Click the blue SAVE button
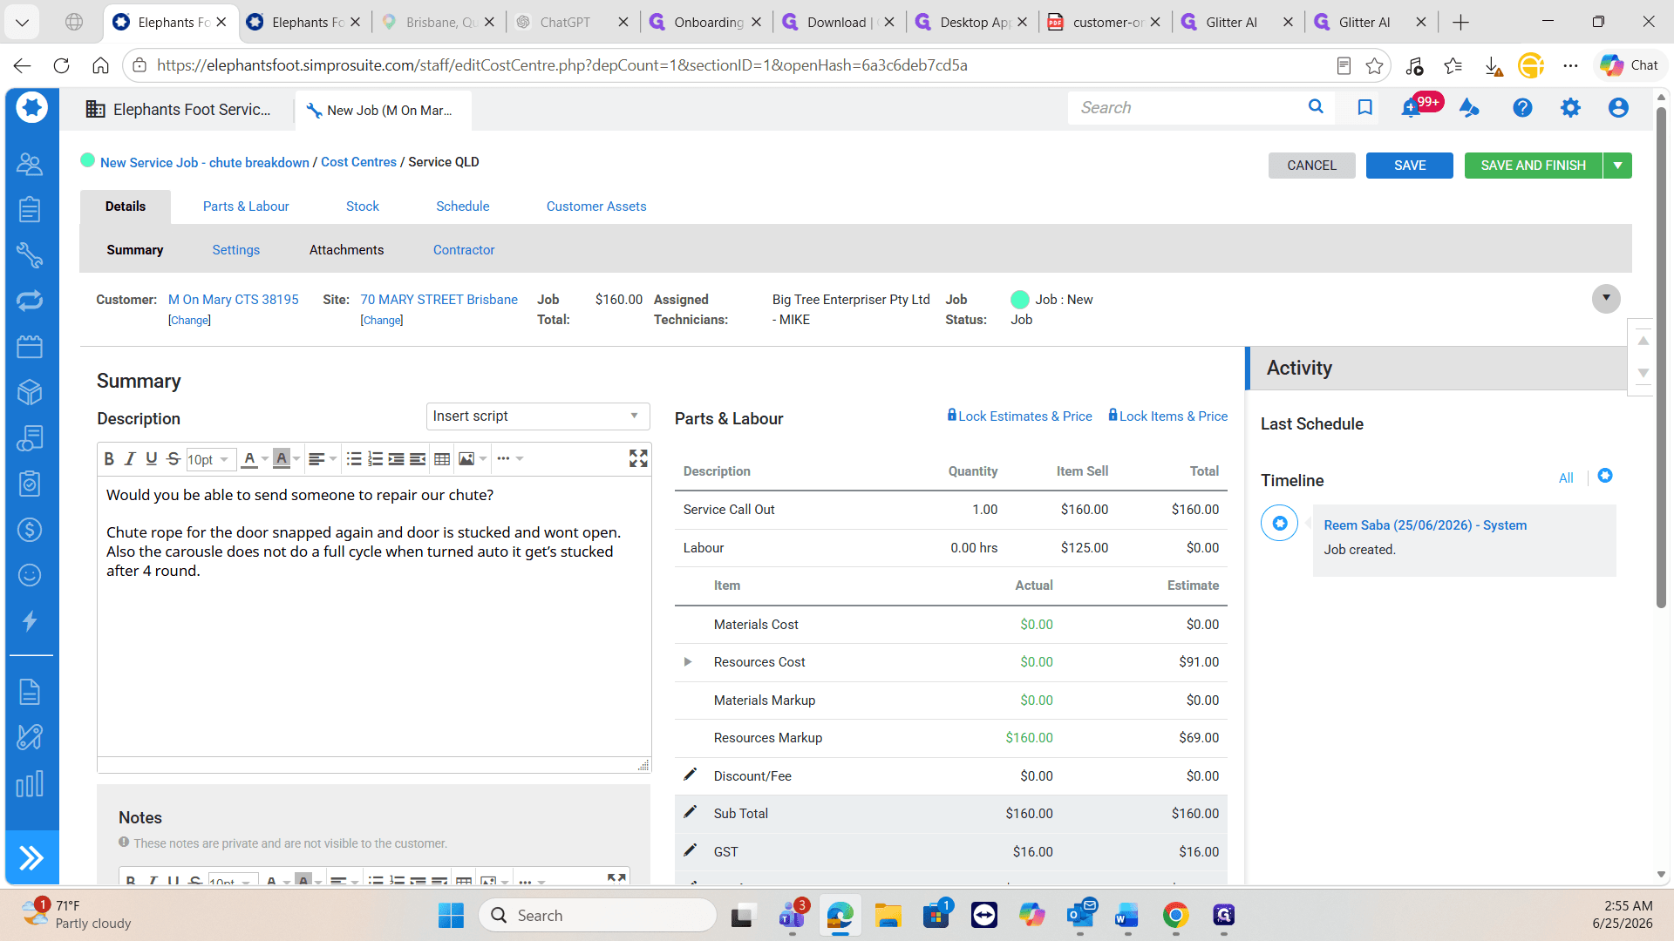 pyautogui.click(x=1410, y=166)
